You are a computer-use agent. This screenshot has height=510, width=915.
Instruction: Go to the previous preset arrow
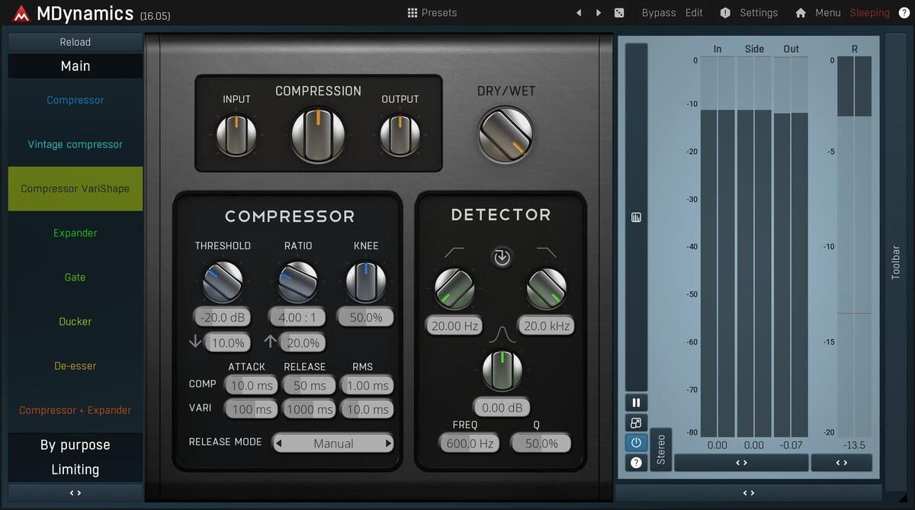(579, 13)
